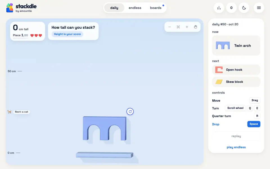Zoom out with the minus icon
This screenshot has height=169, width=270.
pyautogui.click(x=170, y=27)
